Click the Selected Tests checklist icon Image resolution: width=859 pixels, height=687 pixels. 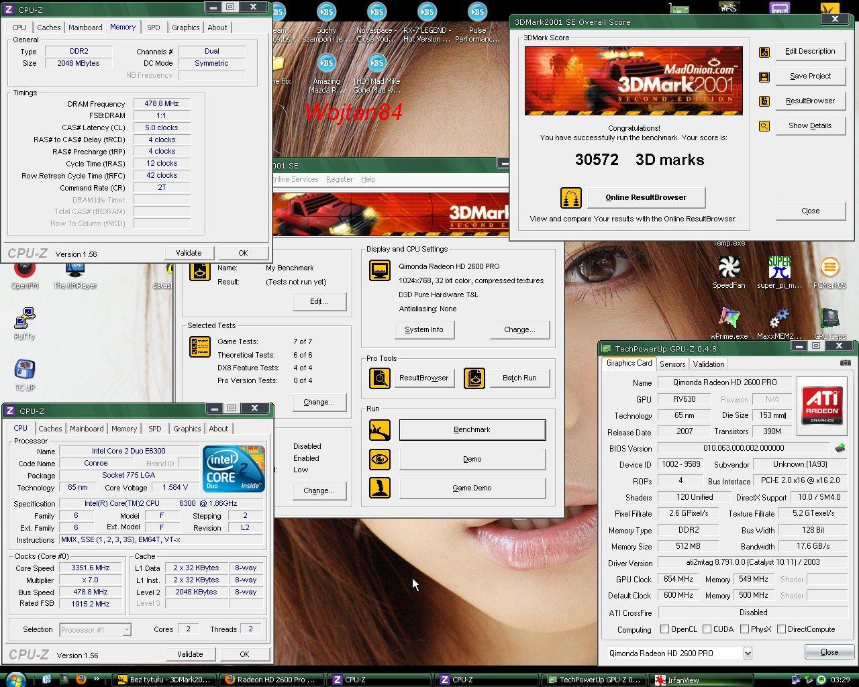pyautogui.click(x=200, y=346)
